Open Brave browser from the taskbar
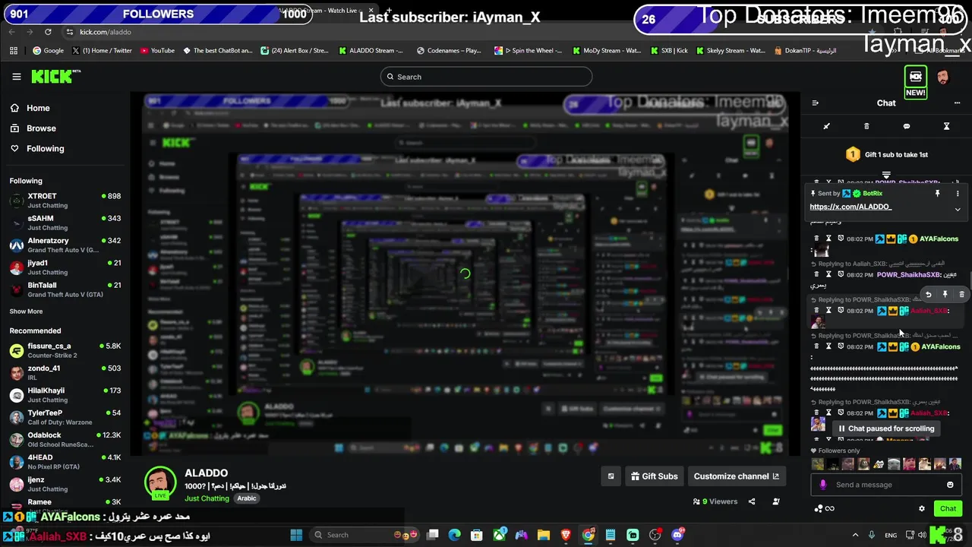Screen dimensions: 972x547 [x=566, y=535]
